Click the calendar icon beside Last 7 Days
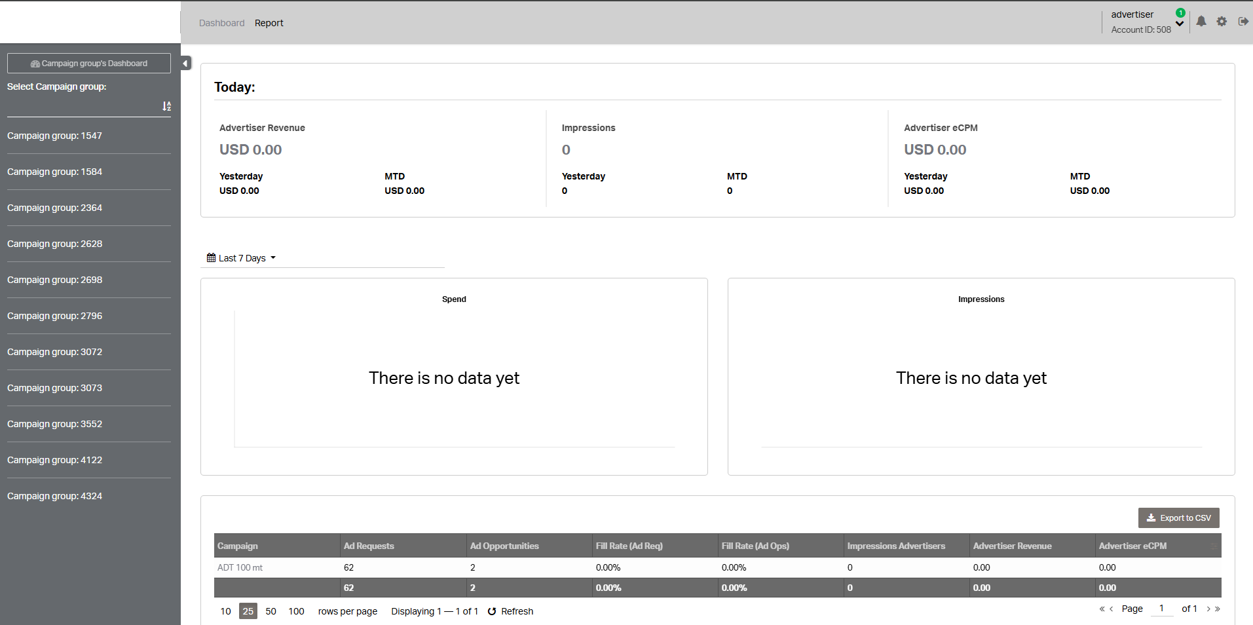The width and height of the screenshot is (1253, 625). click(x=211, y=257)
